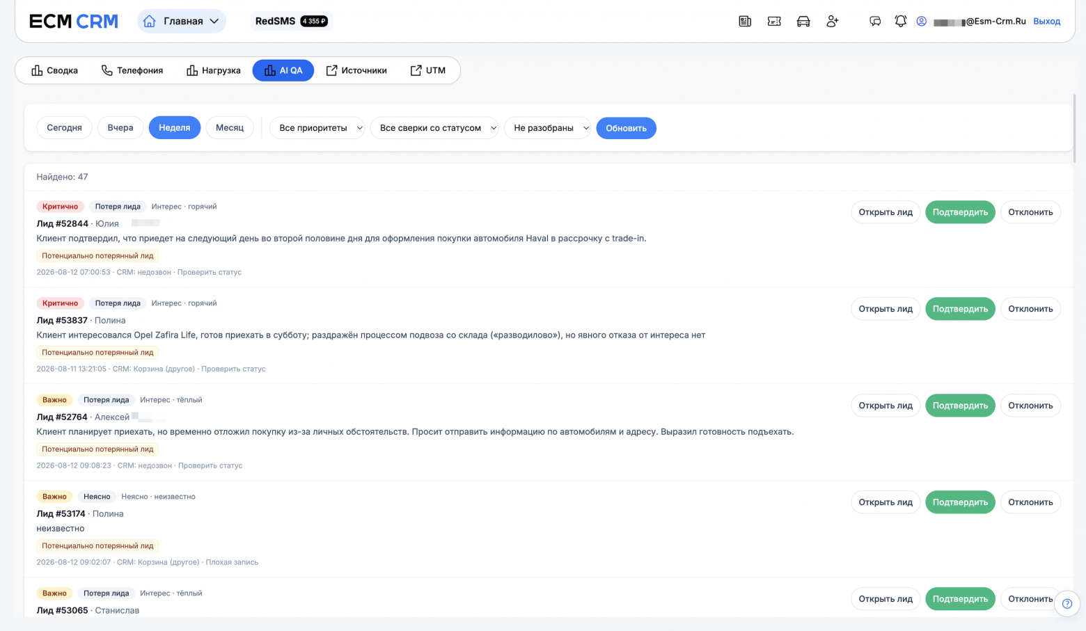Click the Лид #52844 title

(x=62, y=223)
